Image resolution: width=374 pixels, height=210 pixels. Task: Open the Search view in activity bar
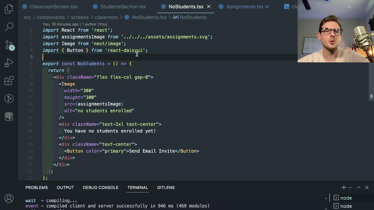(x=9, y=27)
